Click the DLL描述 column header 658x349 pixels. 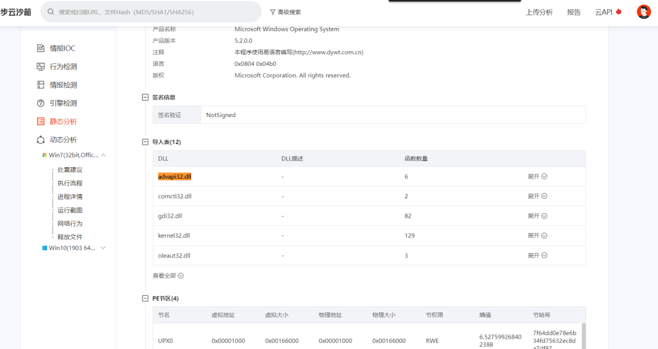[292, 159]
